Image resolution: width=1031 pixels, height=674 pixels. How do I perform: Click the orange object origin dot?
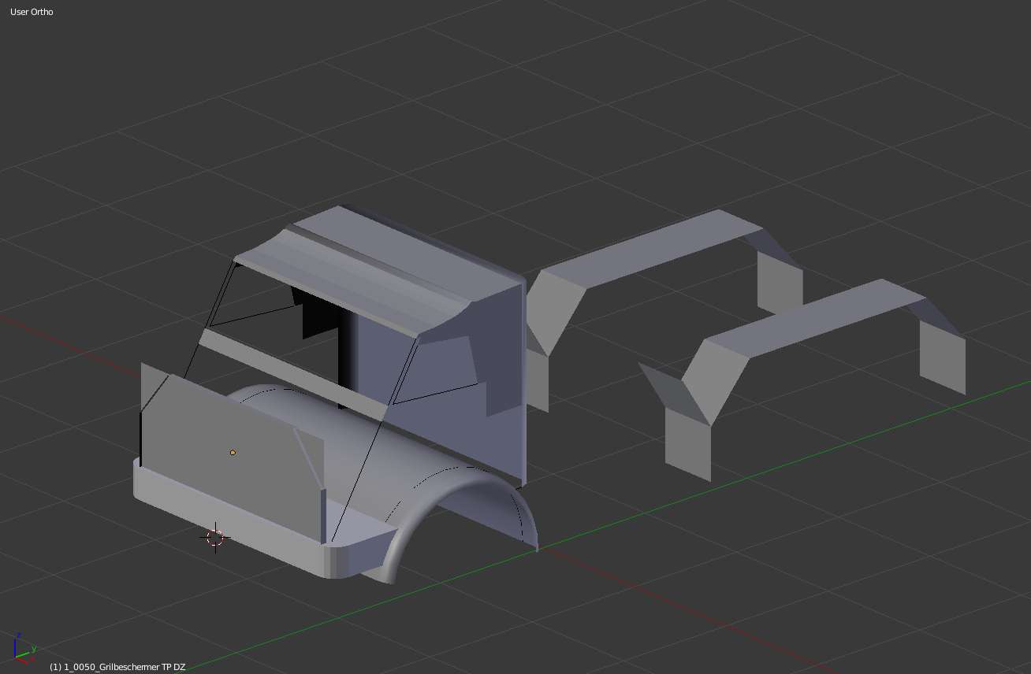[233, 453]
